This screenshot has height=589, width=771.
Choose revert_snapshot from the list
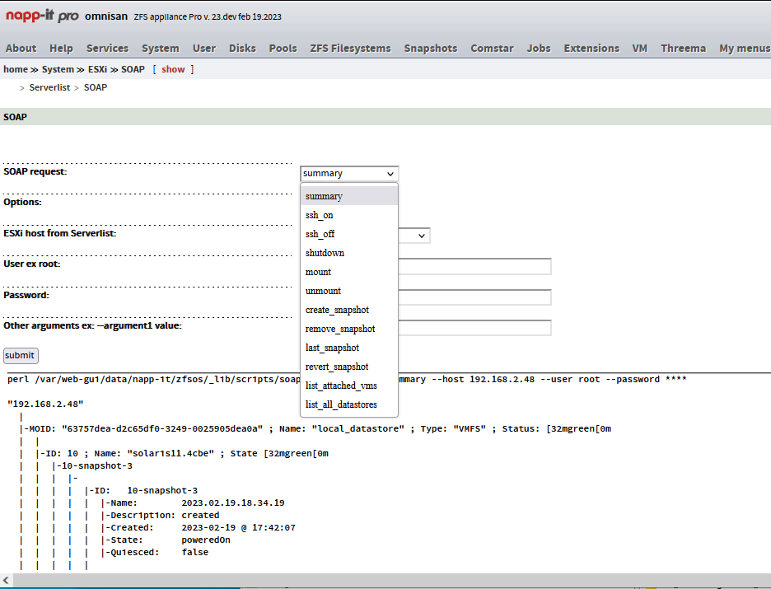337,367
